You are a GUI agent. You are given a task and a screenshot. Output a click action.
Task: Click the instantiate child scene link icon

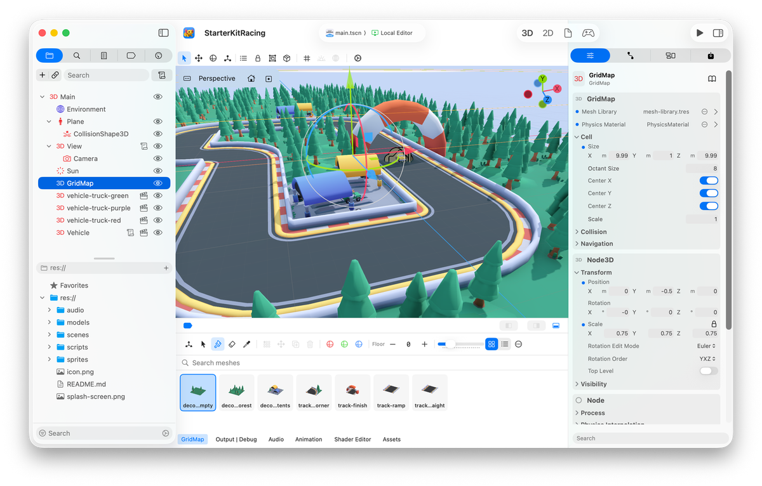click(55, 75)
